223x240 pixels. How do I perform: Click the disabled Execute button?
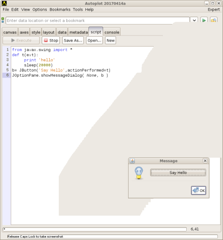(21, 40)
